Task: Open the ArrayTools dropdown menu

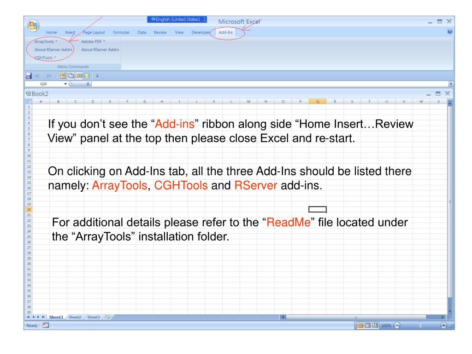Action: pyautogui.click(x=46, y=41)
